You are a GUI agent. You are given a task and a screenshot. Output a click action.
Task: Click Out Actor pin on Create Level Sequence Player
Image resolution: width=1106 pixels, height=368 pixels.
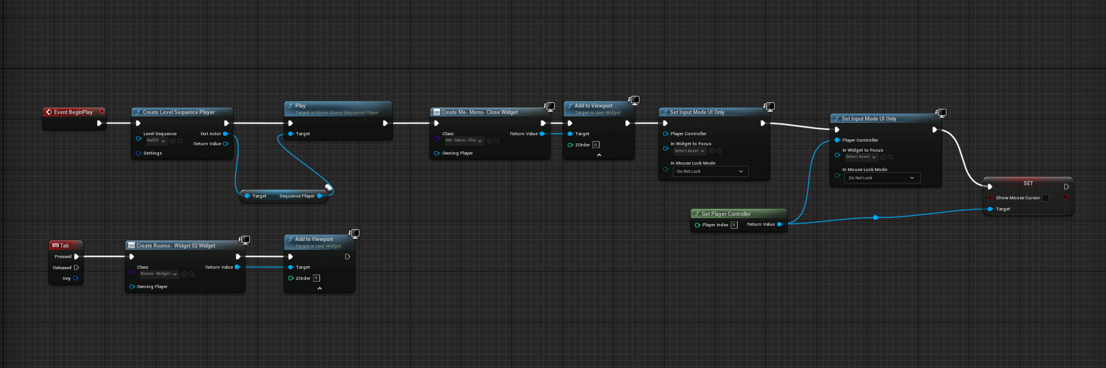(x=225, y=134)
